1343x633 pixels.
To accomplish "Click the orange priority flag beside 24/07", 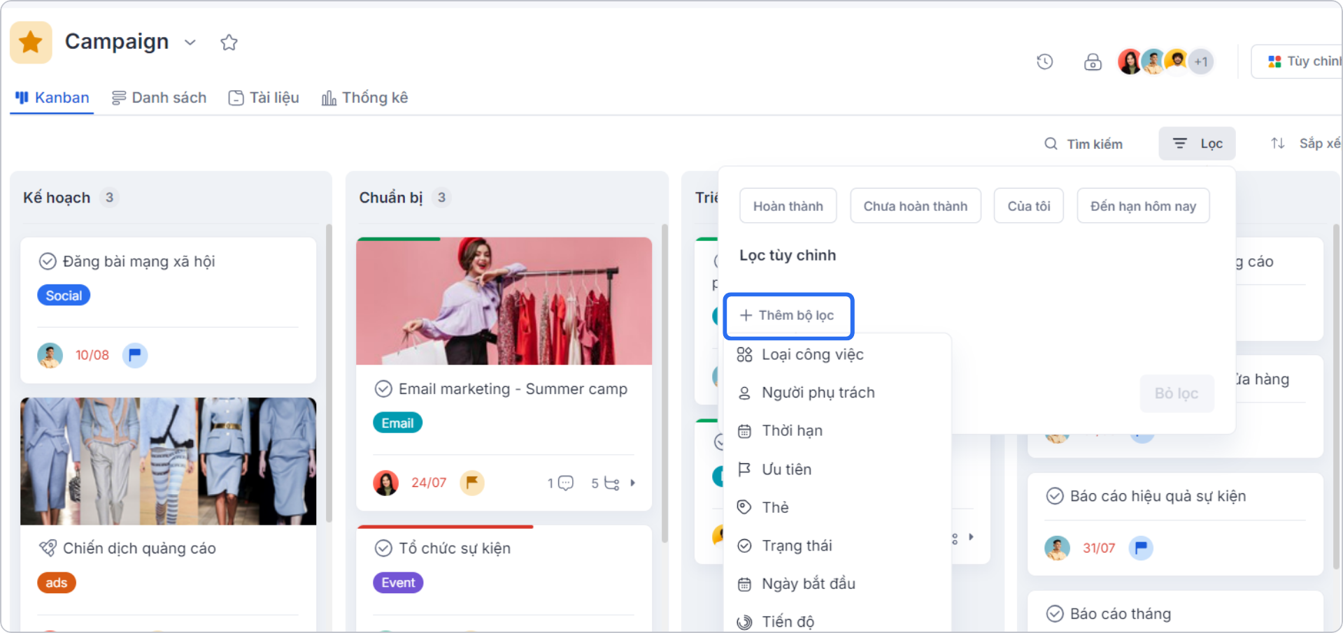I will [472, 483].
